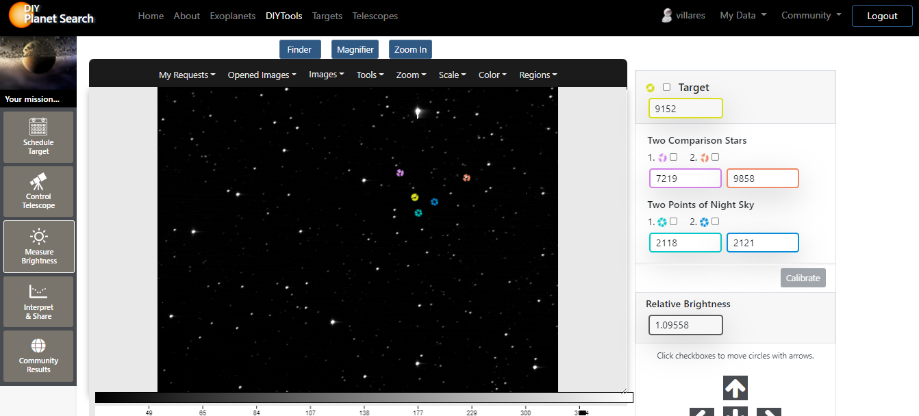Expand the Regions dropdown
This screenshot has height=416, width=919.
coord(538,75)
